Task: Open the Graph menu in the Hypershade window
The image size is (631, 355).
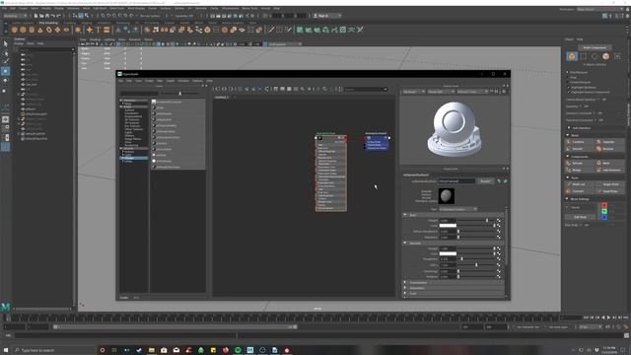Action: [171, 81]
